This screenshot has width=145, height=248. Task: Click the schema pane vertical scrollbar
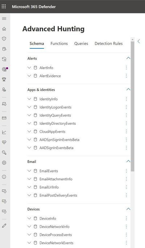(x=133, y=106)
